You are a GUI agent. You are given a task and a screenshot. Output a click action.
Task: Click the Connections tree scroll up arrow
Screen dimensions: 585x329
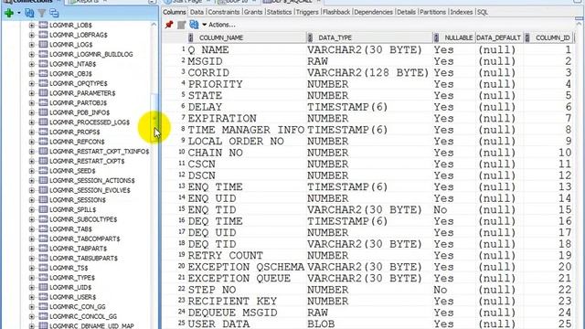tap(154, 25)
